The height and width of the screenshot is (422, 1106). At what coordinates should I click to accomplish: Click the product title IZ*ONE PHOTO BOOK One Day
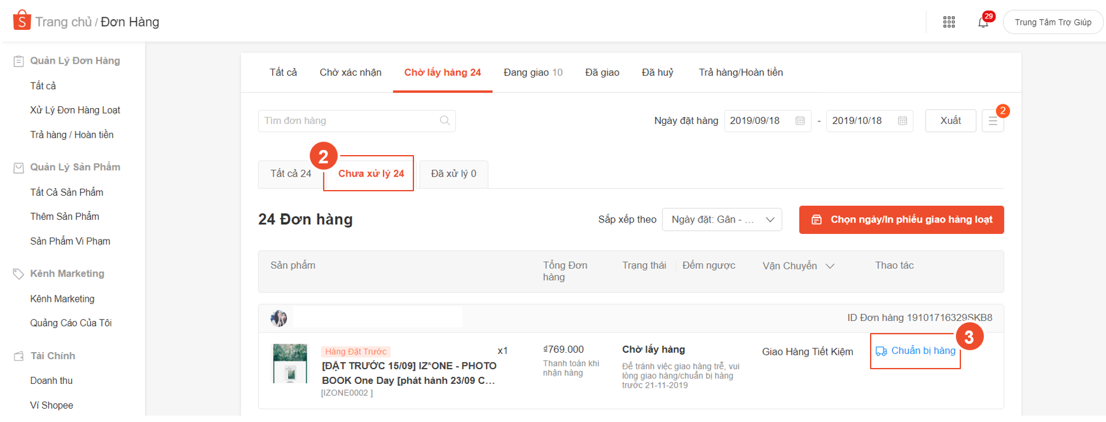(409, 373)
